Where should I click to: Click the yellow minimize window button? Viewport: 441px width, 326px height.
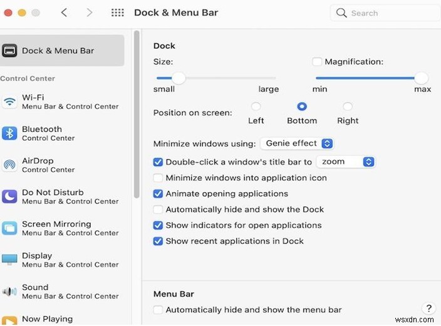(x=22, y=13)
